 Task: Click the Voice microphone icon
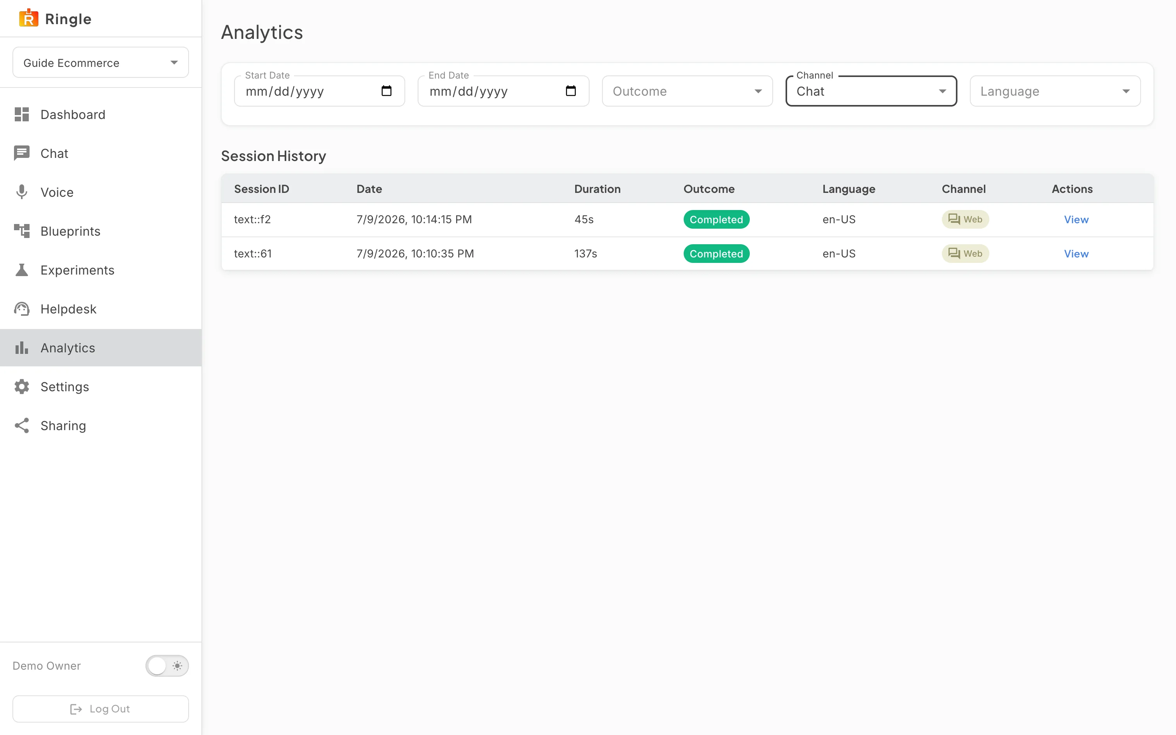pos(22,192)
